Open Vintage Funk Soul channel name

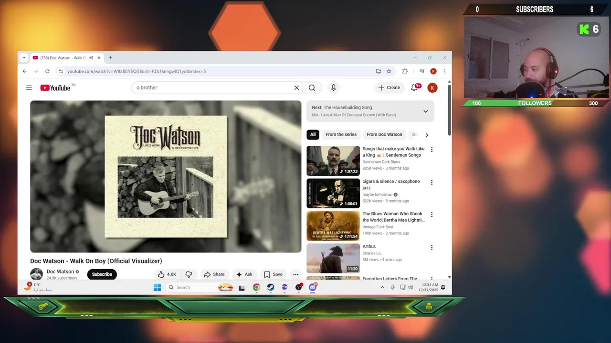click(x=378, y=227)
